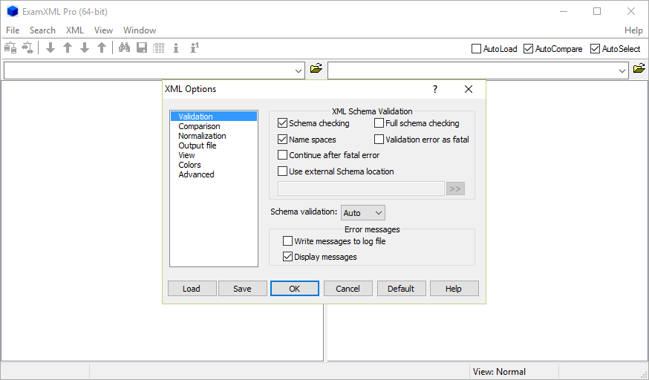This screenshot has width=649, height=380.
Task: Click the Load button
Action: click(x=192, y=289)
